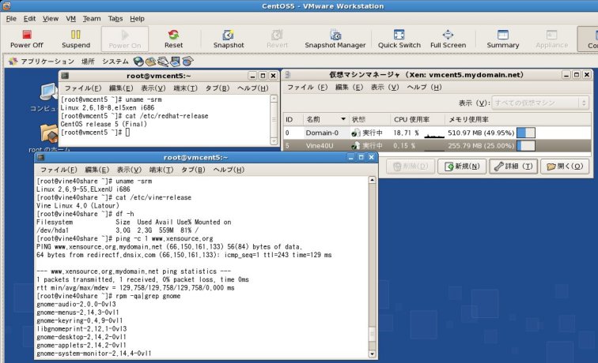The width and height of the screenshot is (598, 363).
Task: Click the upper terminal window menu icon
Action: [65, 76]
